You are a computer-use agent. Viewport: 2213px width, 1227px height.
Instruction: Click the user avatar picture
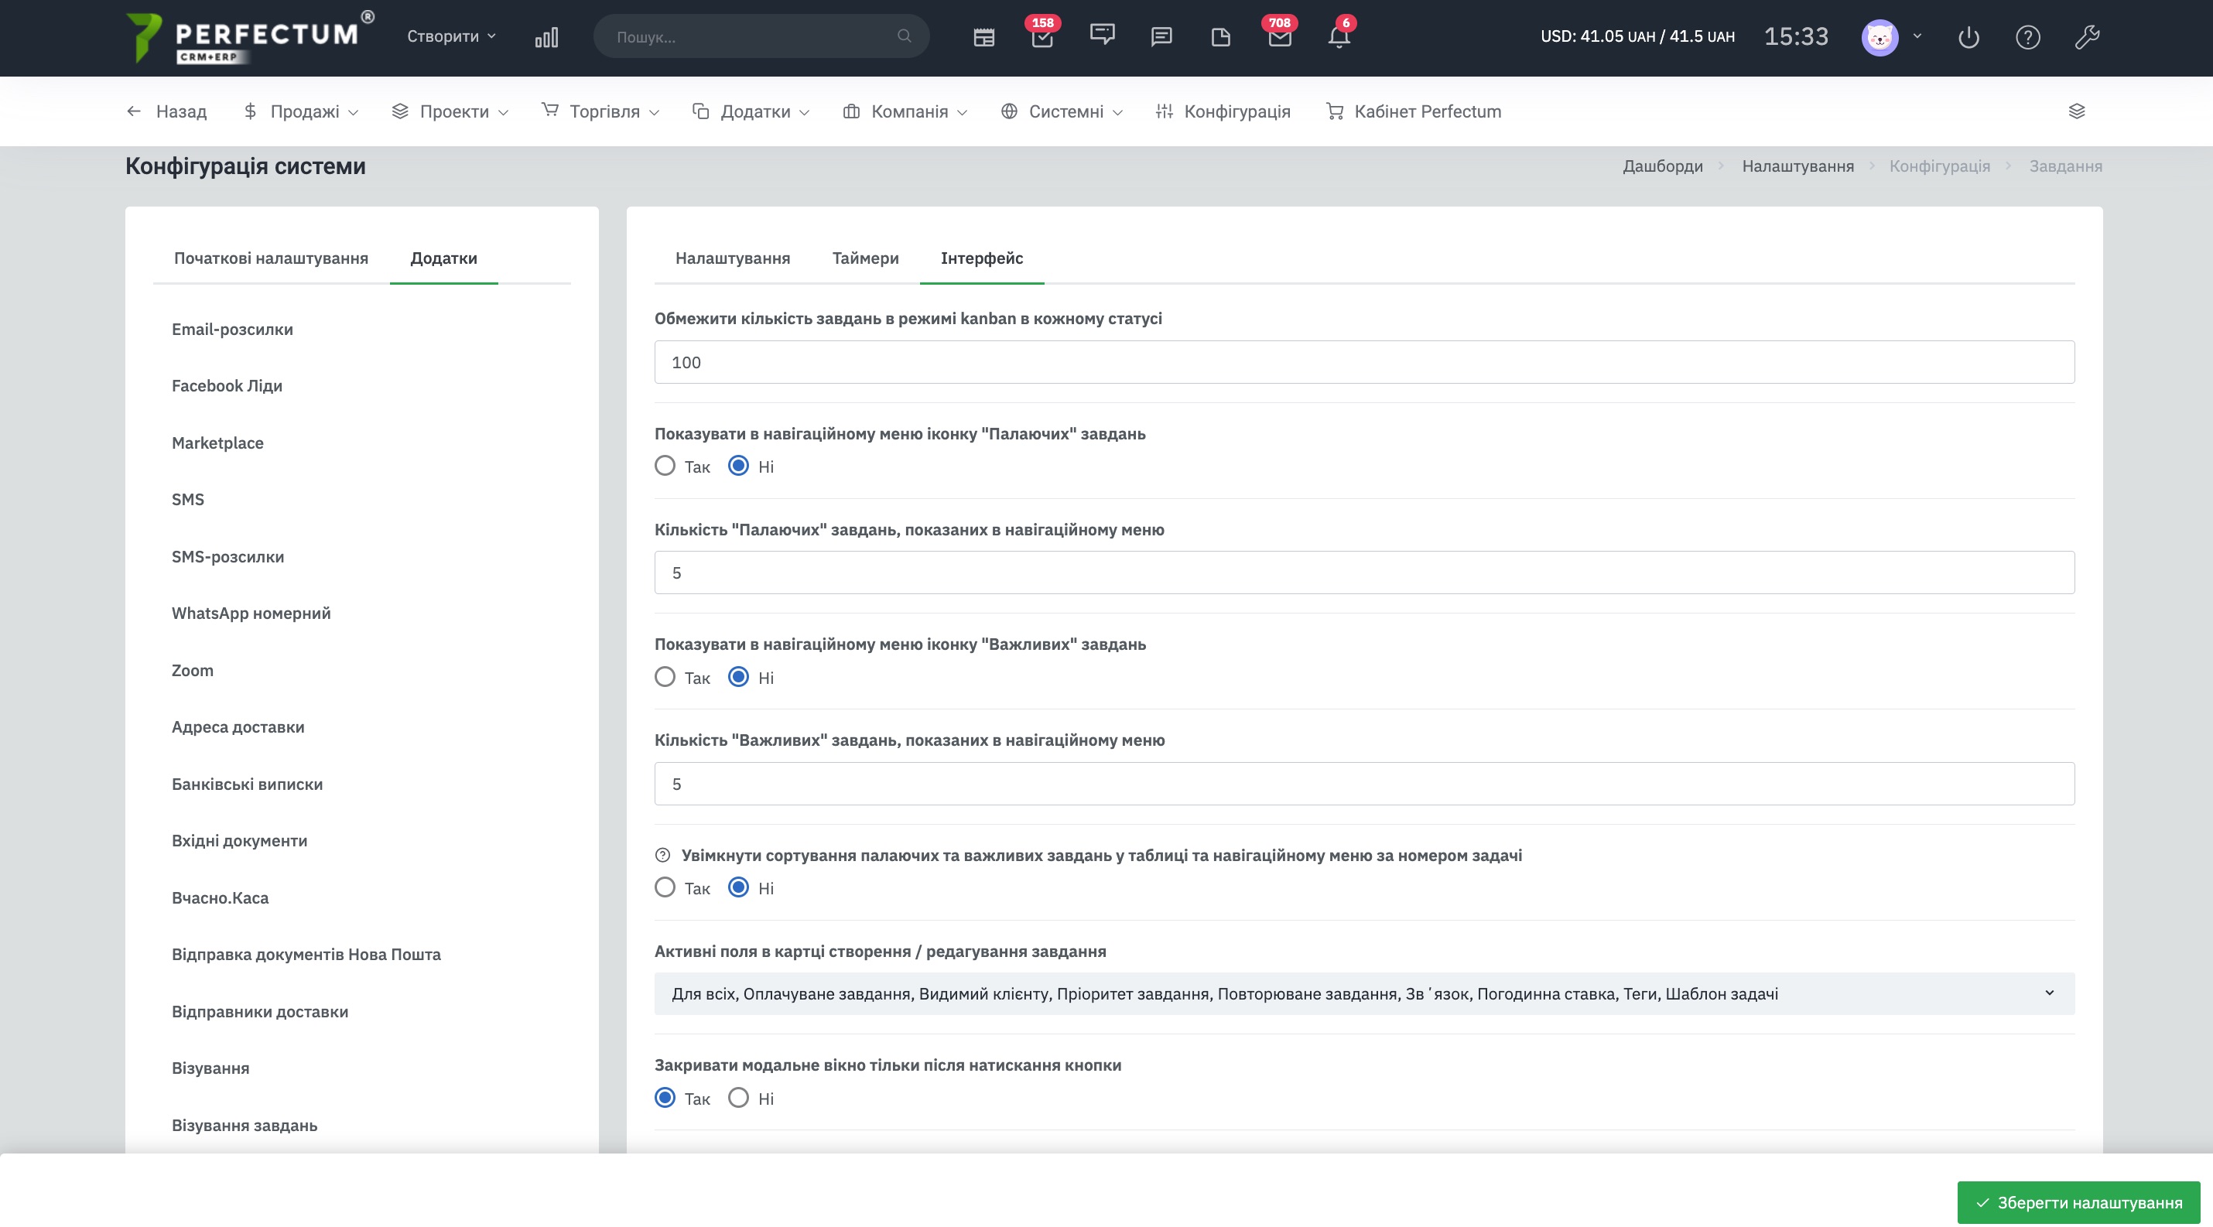(1880, 38)
